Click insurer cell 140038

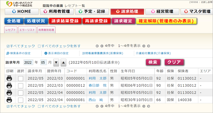click(x=185, y=100)
